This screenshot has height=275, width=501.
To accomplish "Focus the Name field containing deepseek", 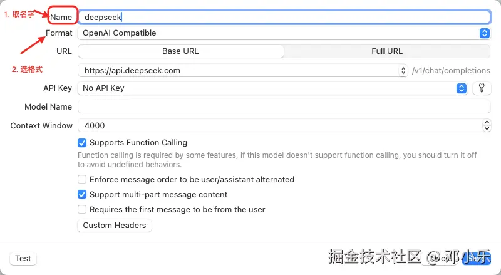I will point(284,17).
